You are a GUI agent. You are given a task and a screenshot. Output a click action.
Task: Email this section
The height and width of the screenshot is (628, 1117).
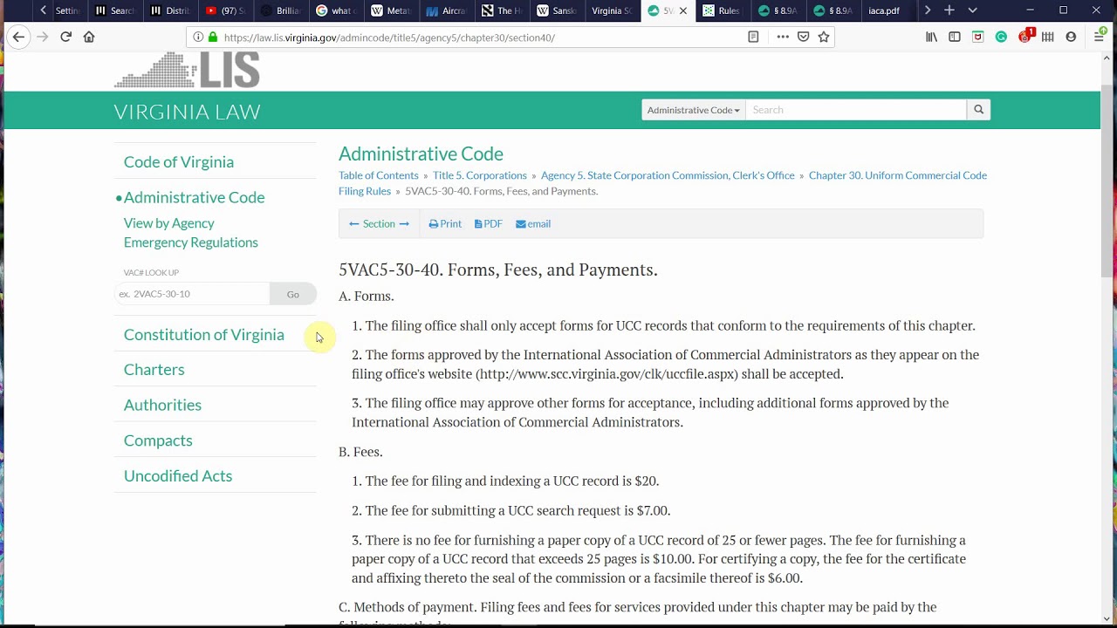point(533,224)
